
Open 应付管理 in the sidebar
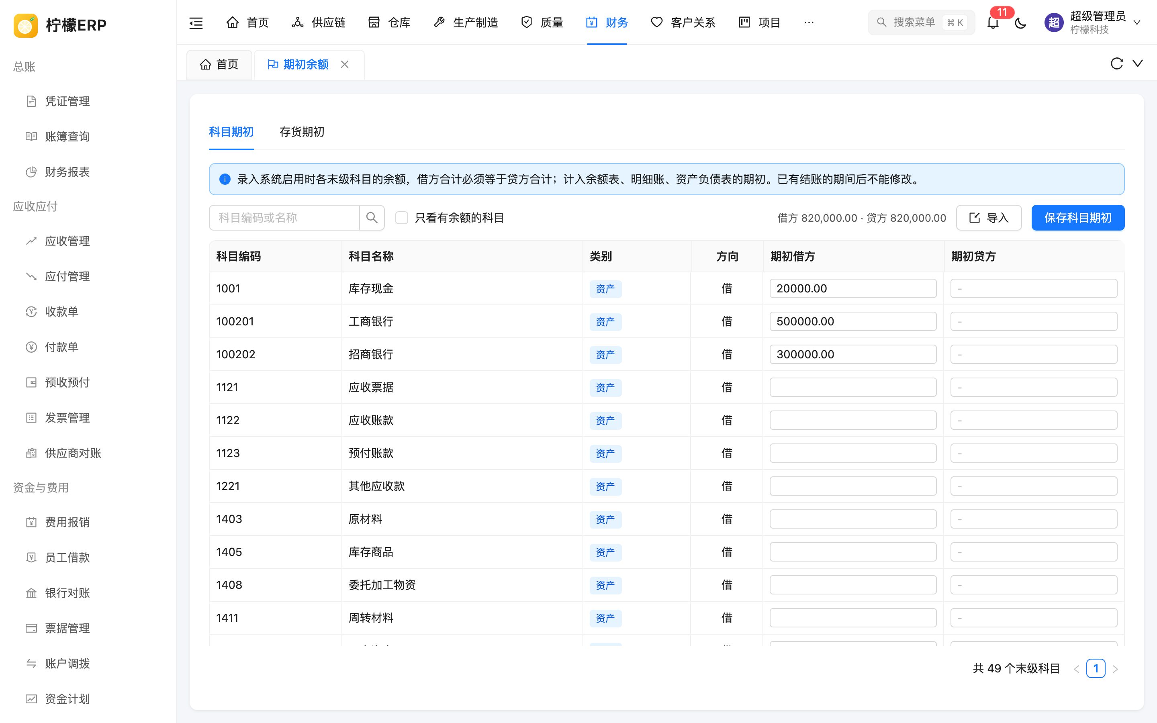pyautogui.click(x=67, y=276)
